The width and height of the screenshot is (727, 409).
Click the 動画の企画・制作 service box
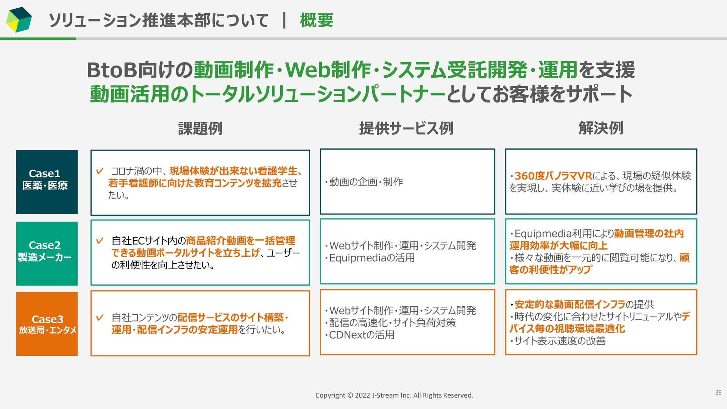point(407,182)
